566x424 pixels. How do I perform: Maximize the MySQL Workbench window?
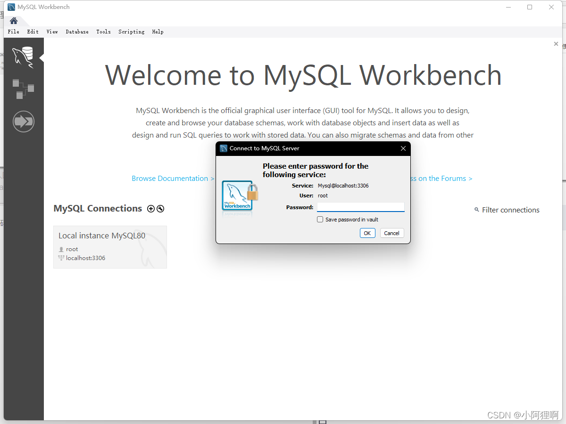pos(530,7)
